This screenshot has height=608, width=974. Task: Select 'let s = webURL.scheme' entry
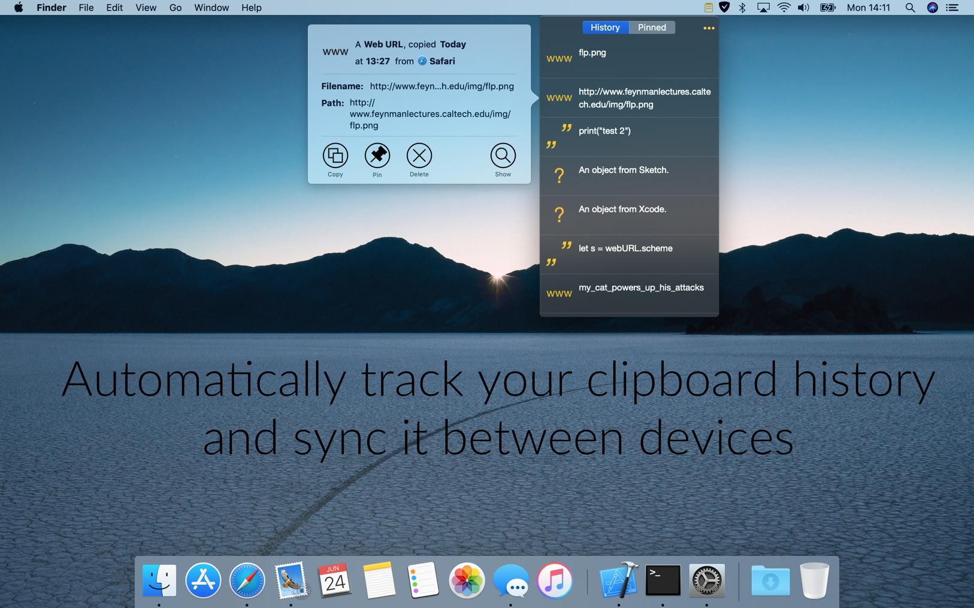tap(629, 254)
